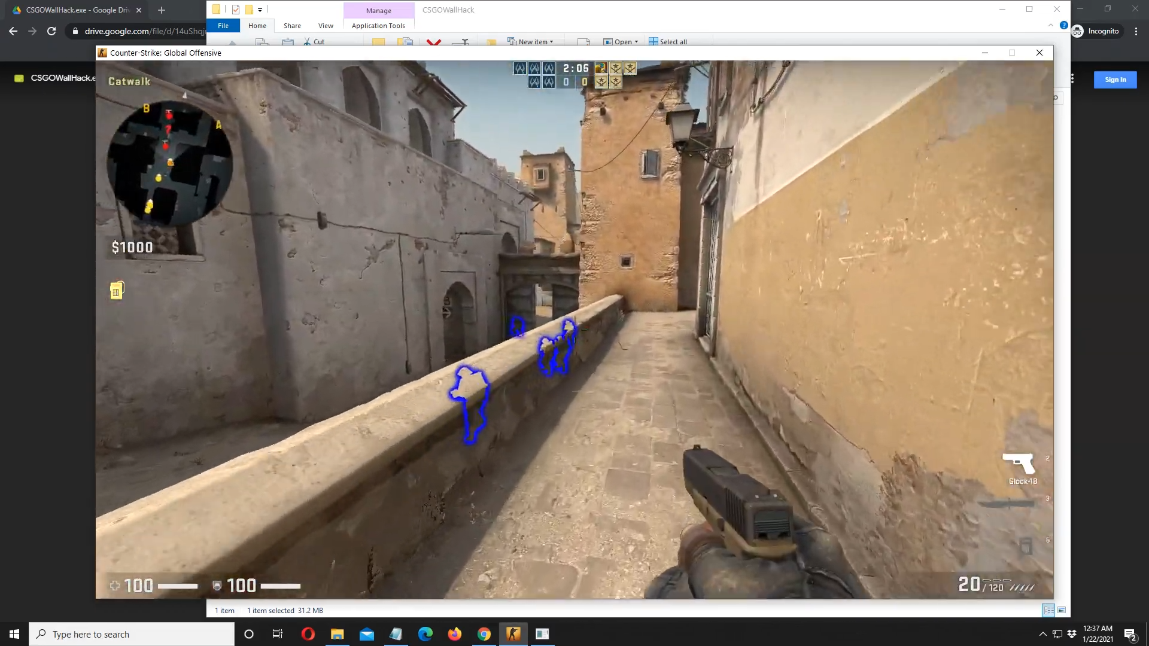Select the CS:GO taskbar application icon

[x=513, y=634]
